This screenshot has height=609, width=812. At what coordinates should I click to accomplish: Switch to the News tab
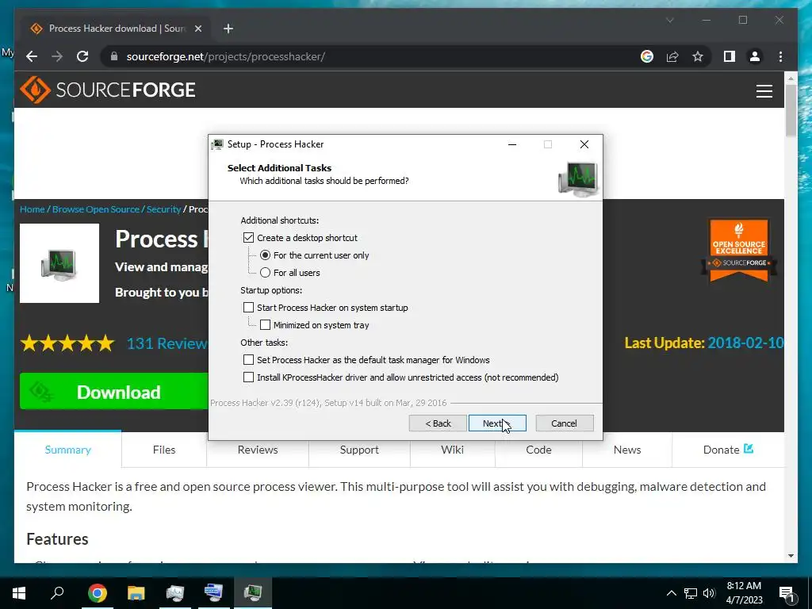coord(627,450)
